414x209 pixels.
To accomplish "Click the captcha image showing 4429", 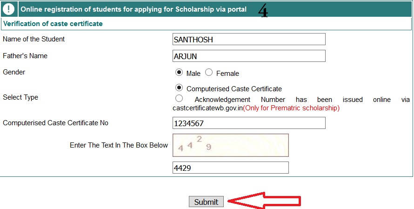I will (231, 145).
